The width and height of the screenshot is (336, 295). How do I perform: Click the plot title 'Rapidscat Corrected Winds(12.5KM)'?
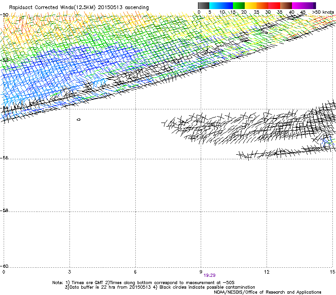(x=52, y=8)
